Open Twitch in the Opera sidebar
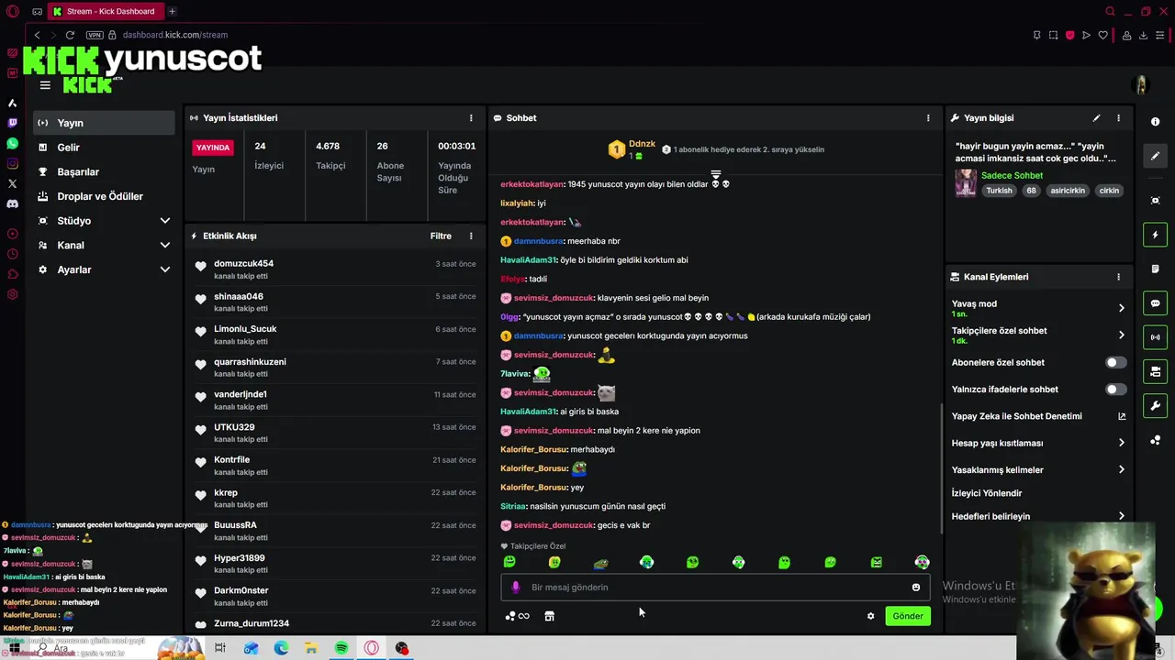Image resolution: width=1175 pixels, height=660 pixels. coord(13,123)
